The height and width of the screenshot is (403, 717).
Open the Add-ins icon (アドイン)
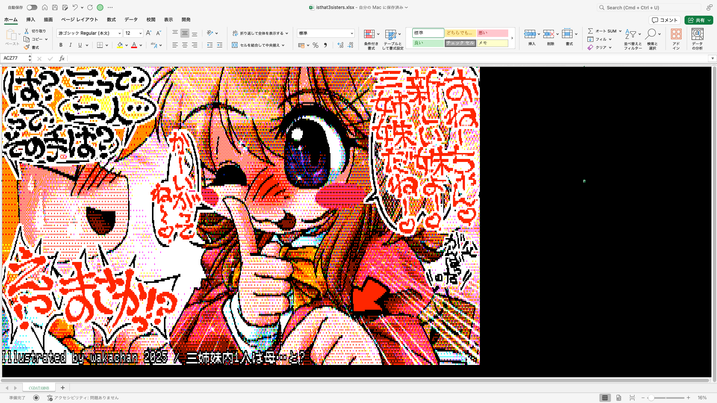tap(676, 34)
